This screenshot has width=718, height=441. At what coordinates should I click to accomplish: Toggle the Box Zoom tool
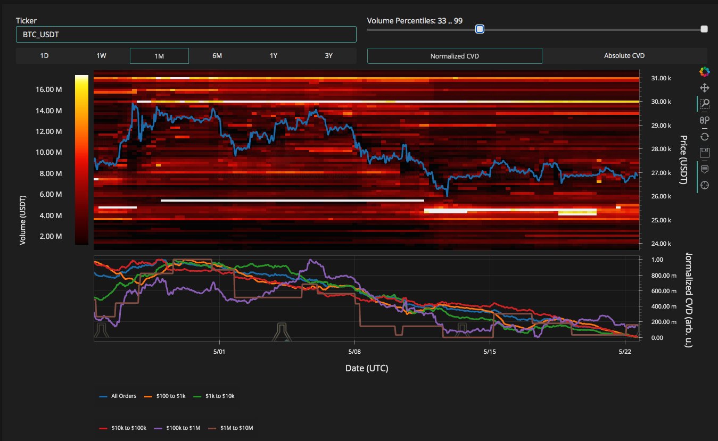704,104
